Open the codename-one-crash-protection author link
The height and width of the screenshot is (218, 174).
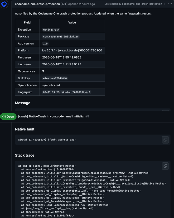[37, 4]
